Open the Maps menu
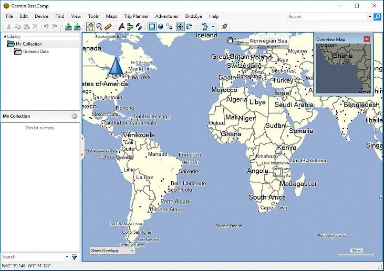The width and height of the screenshot is (384, 271). coord(111,16)
